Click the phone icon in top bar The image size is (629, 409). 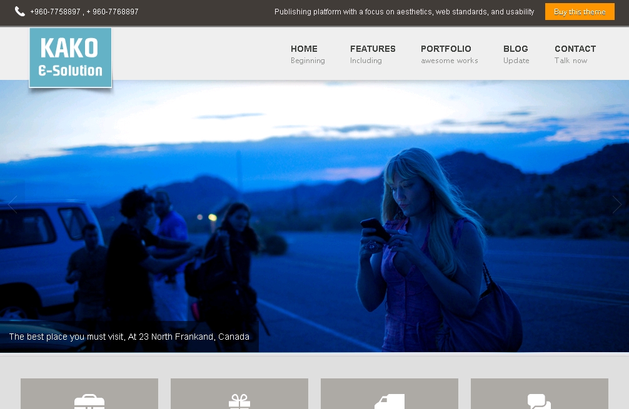tap(20, 11)
